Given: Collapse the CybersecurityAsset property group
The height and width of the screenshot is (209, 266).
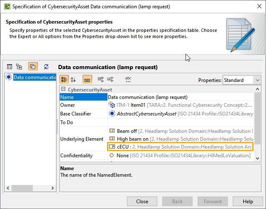Looking at the screenshot, I should tap(63, 89).
